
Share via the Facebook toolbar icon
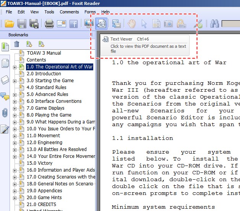[x=74, y=24]
